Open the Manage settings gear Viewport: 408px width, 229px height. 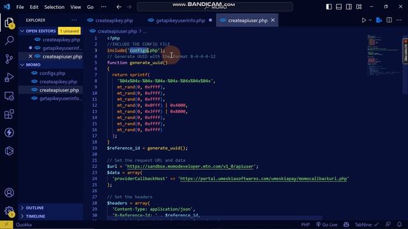pyautogui.click(x=9, y=211)
